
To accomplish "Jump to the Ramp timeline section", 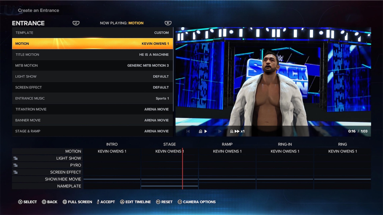I will click(227, 144).
